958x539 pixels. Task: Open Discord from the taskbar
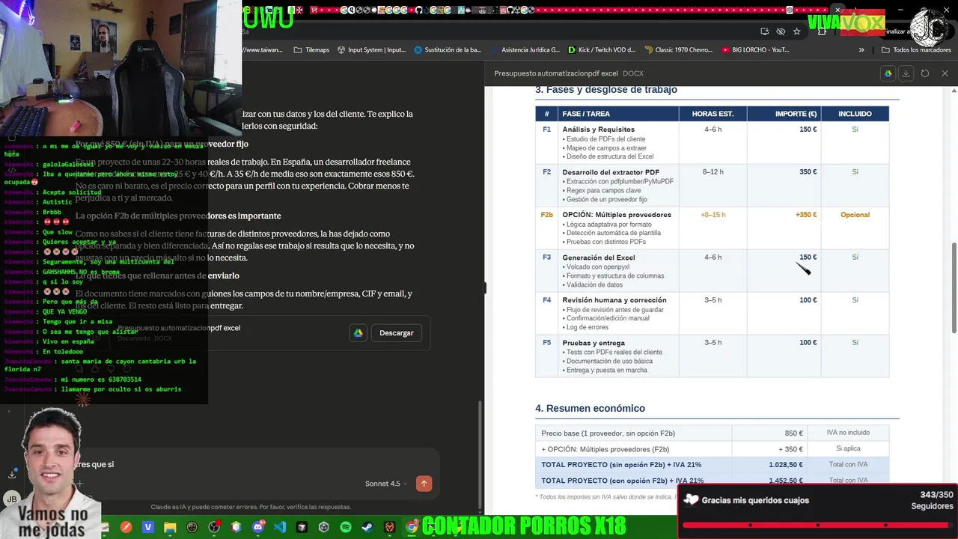pyautogui.click(x=258, y=528)
